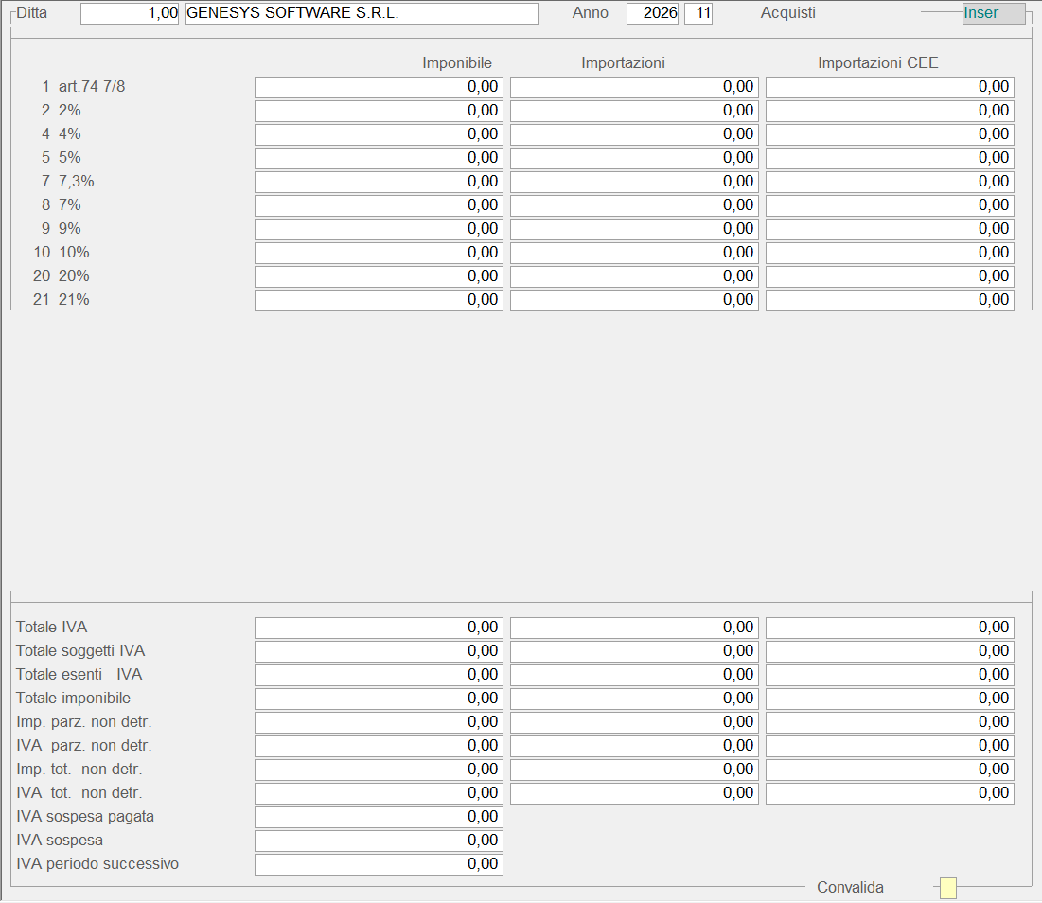Select Totale imponibile Importazioni CEE field
Screen dimensions: 1042x903
pyautogui.click(x=890, y=699)
